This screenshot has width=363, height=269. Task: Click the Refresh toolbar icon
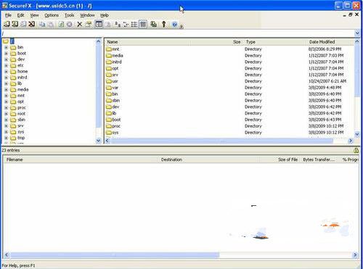[x=61, y=24]
